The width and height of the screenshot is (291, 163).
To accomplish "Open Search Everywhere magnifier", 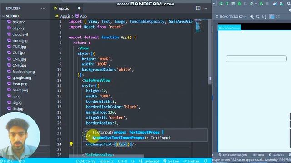I will [x=289, y=4].
